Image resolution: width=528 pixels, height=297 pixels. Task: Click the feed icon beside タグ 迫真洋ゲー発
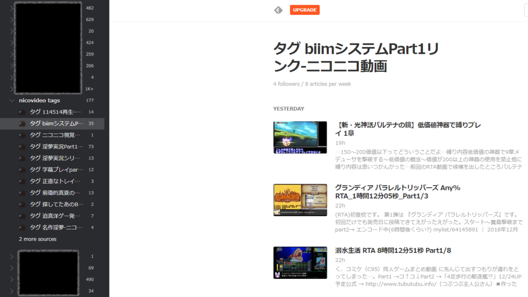click(x=22, y=216)
